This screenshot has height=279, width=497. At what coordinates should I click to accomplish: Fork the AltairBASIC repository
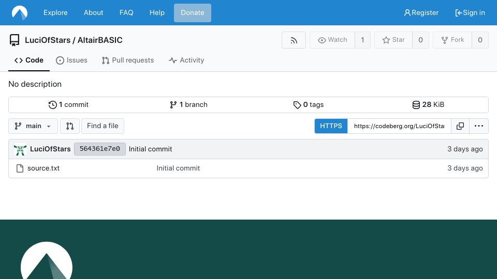(x=452, y=40)
